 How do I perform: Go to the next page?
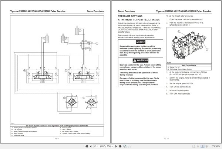point(116,146)
